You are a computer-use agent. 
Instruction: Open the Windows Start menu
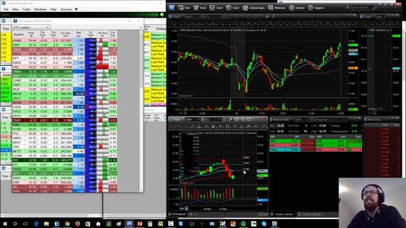(5, 224)
